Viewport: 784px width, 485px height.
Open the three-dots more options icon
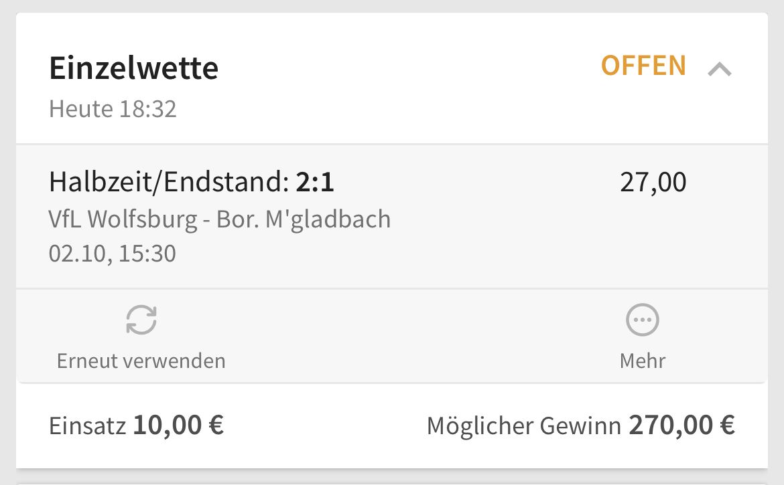pos(643,319)
